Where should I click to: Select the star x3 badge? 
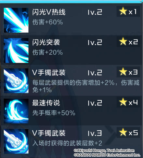(128, 72)
